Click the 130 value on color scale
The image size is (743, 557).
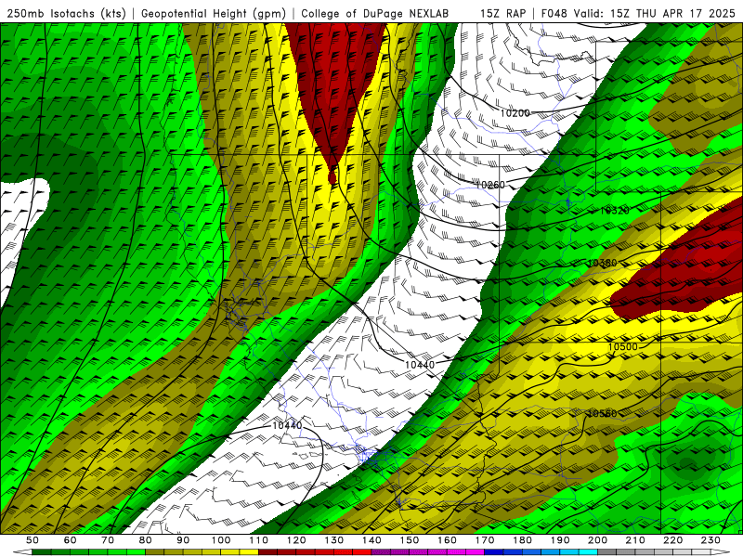[x=334, y=540]
